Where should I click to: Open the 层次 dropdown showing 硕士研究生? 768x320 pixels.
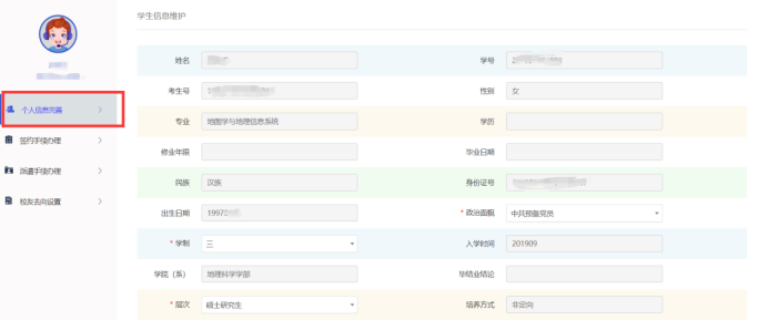279,305
